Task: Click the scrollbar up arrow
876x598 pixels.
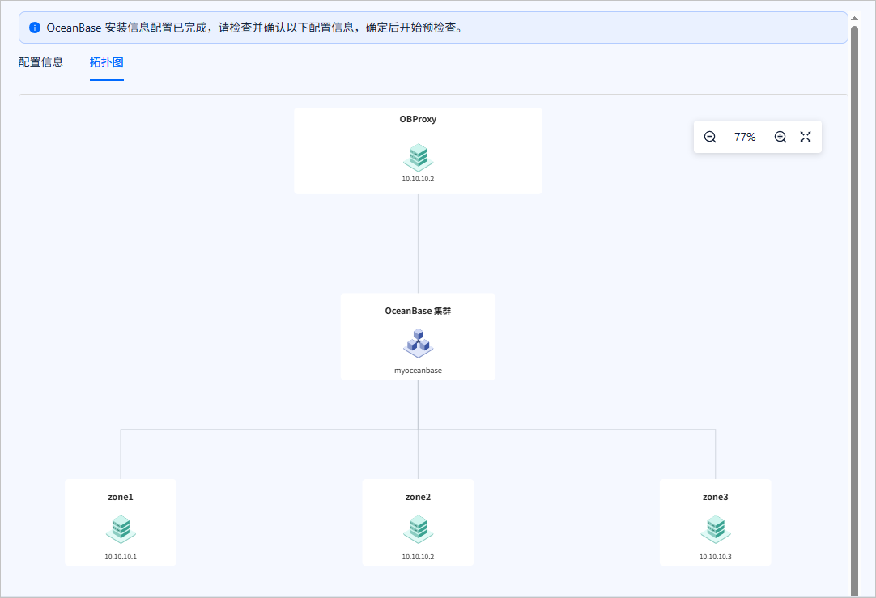Action: pyautogui.click(x=854, y=19)
